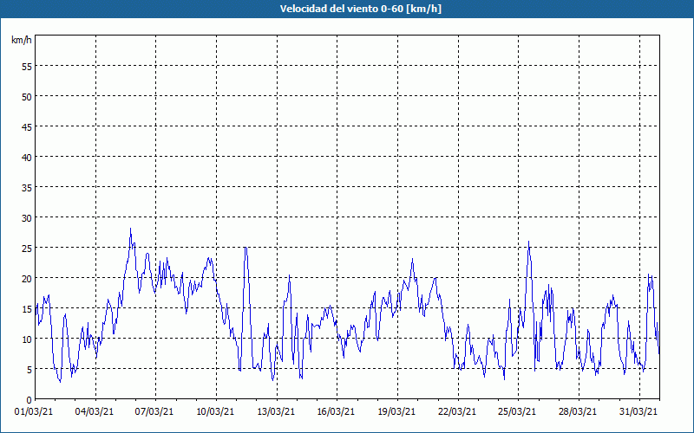
Task: Click the highest wind peak near 06/03/21
Action: pyautogui.click(x=131, y=229)
